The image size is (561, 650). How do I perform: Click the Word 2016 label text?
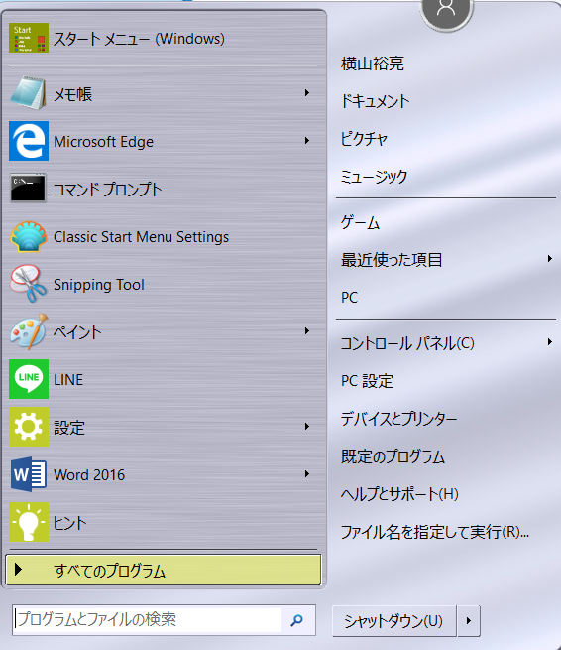click(x=89, y=475)
